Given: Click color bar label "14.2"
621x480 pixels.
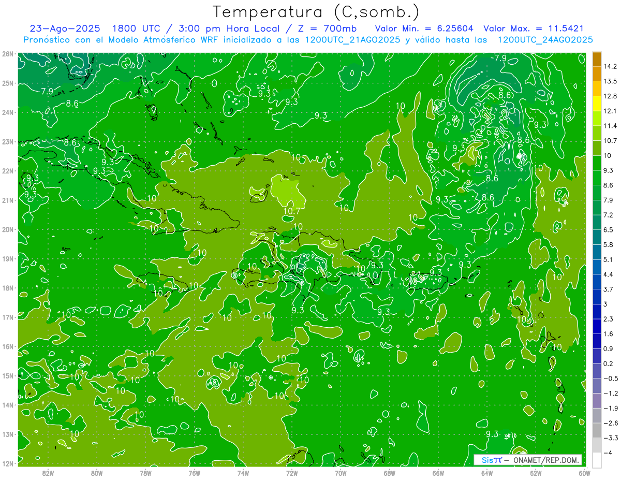Looking at the screenshot, I should 610,66.
